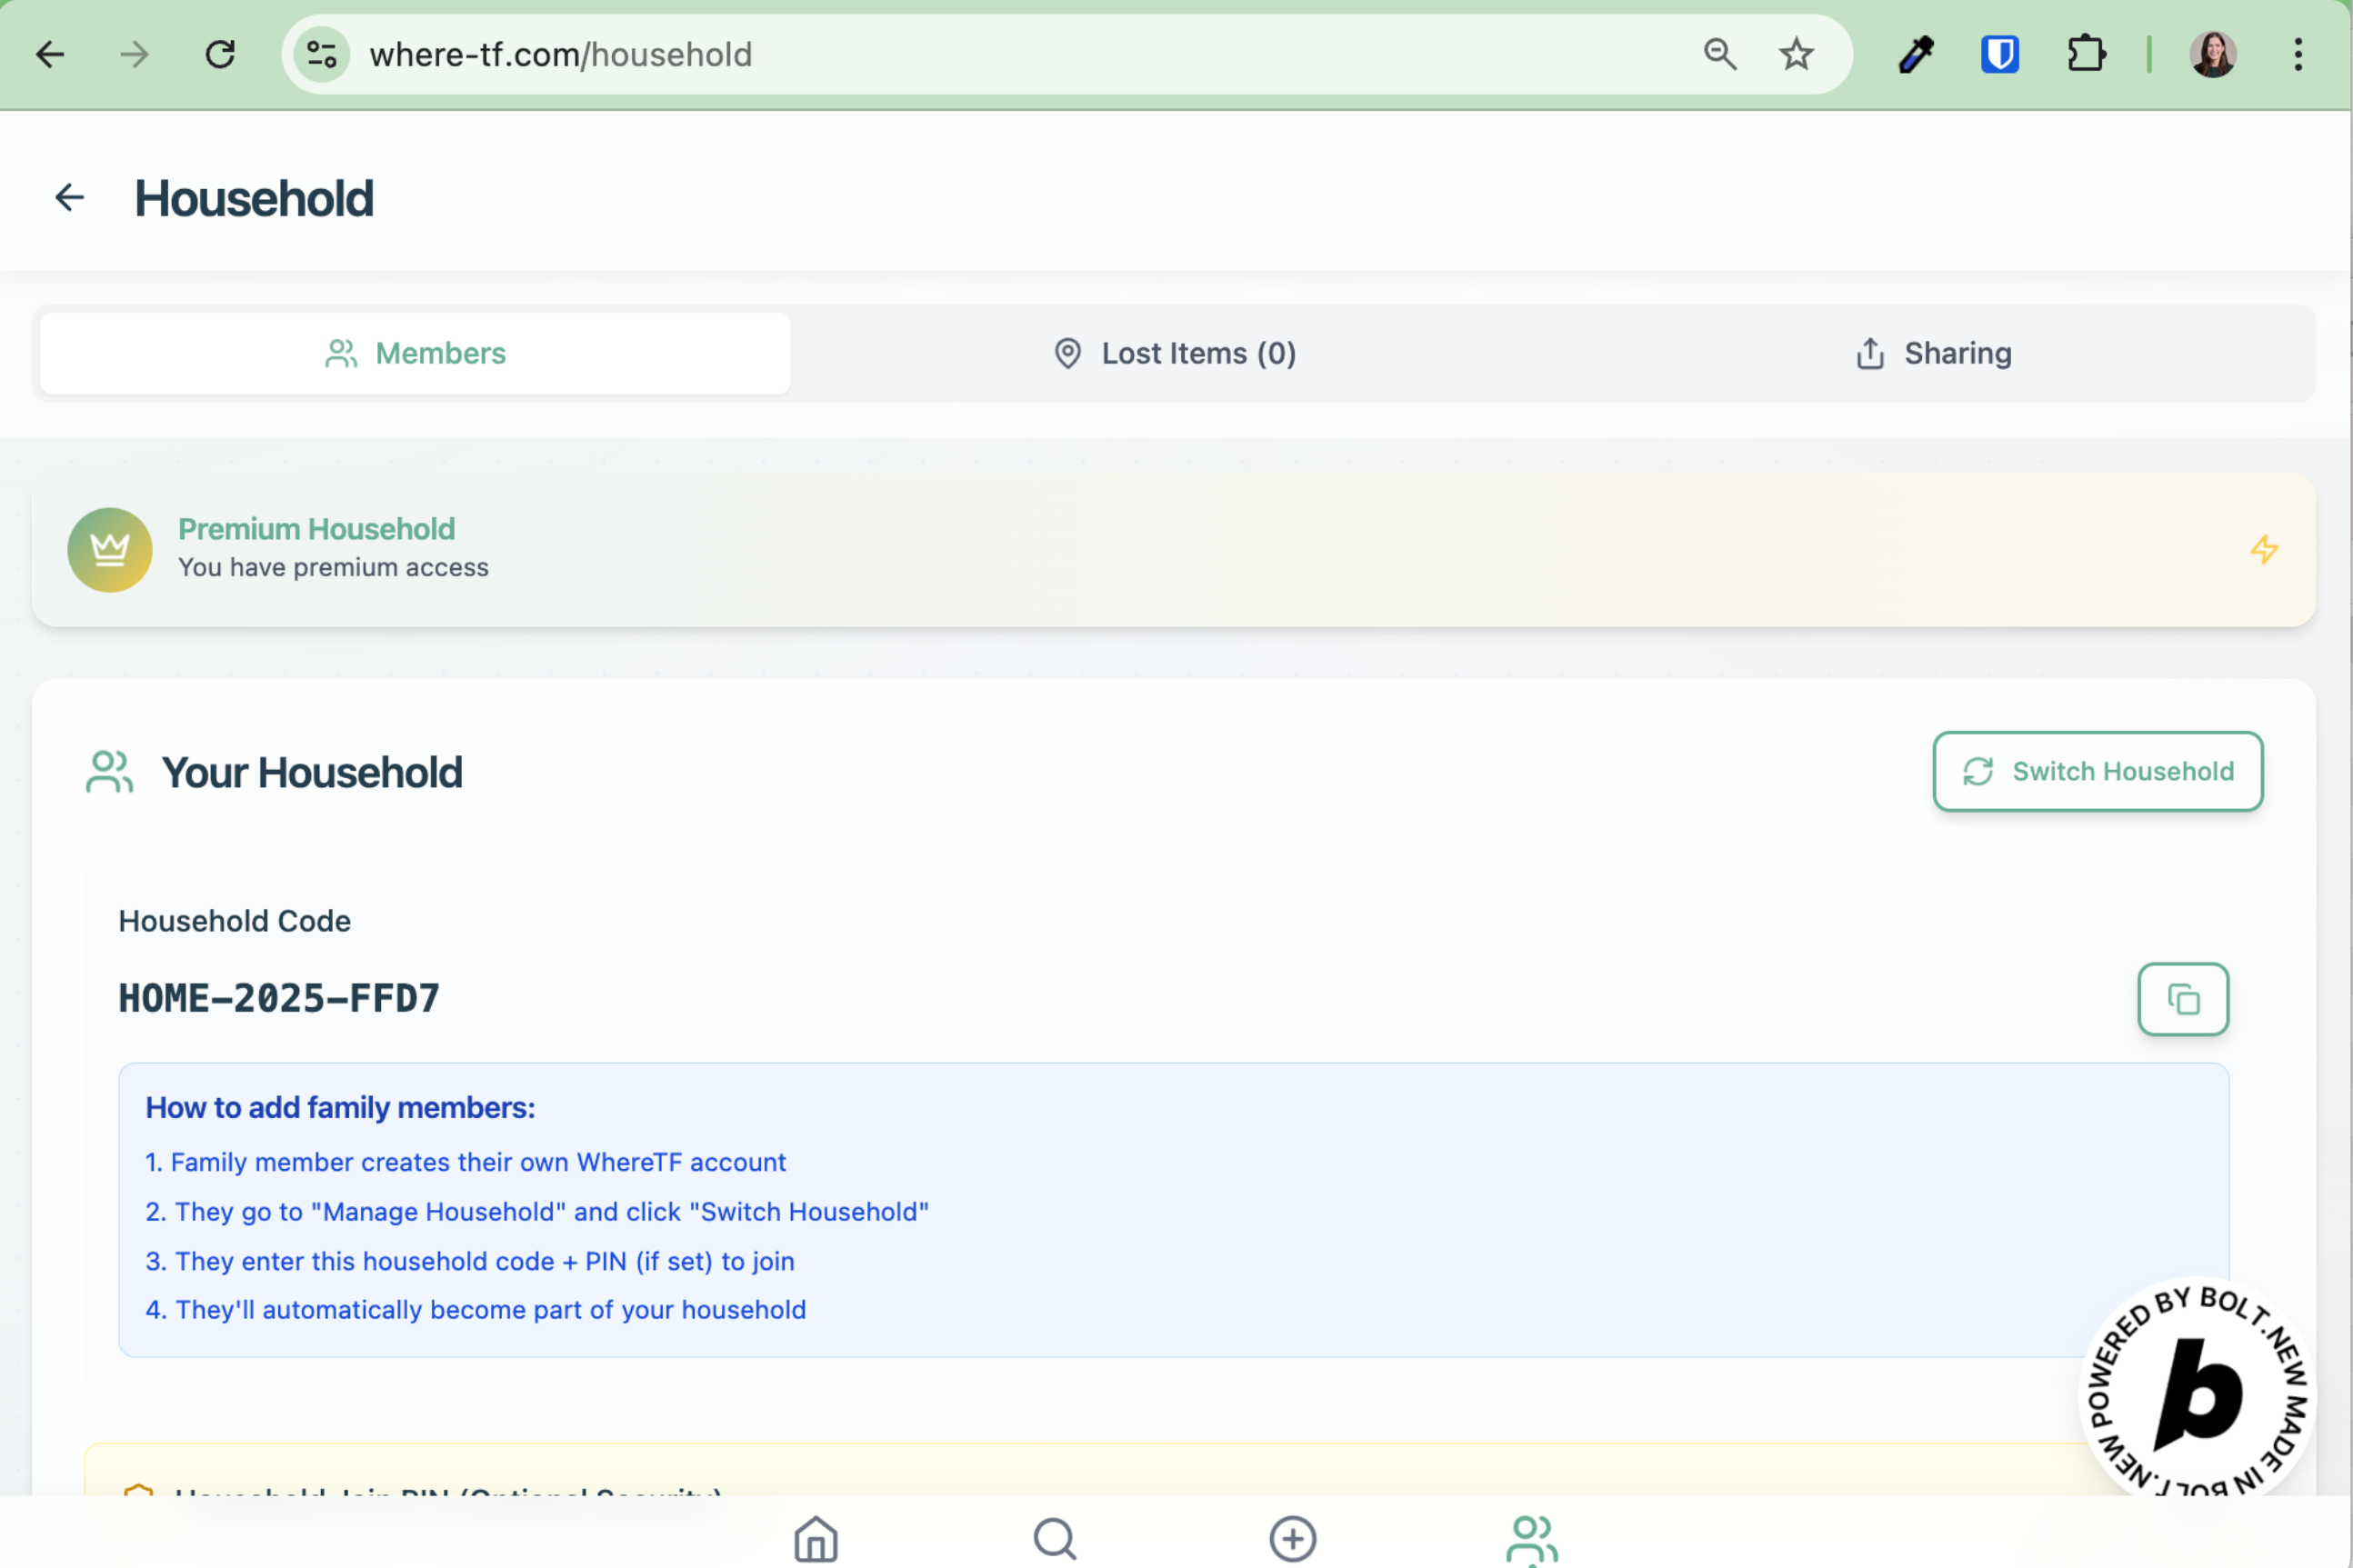The image size is (2353, 1568).
Task: Go back using the Household page arrow
Action: (x=69, y=197)
